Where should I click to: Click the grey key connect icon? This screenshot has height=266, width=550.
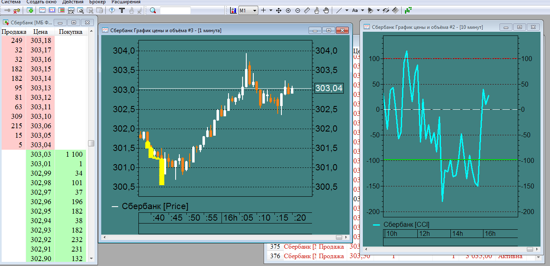pos(7,10)
